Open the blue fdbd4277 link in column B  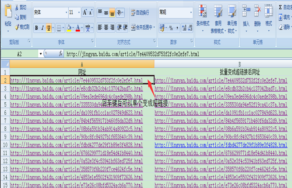pyautogui.click(x=221, y=145)
